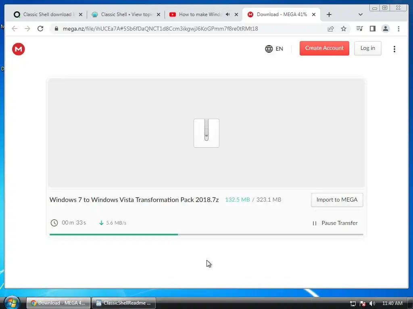
Task: Click the 7z archive file thumbnail
Action: coord(206,133)
